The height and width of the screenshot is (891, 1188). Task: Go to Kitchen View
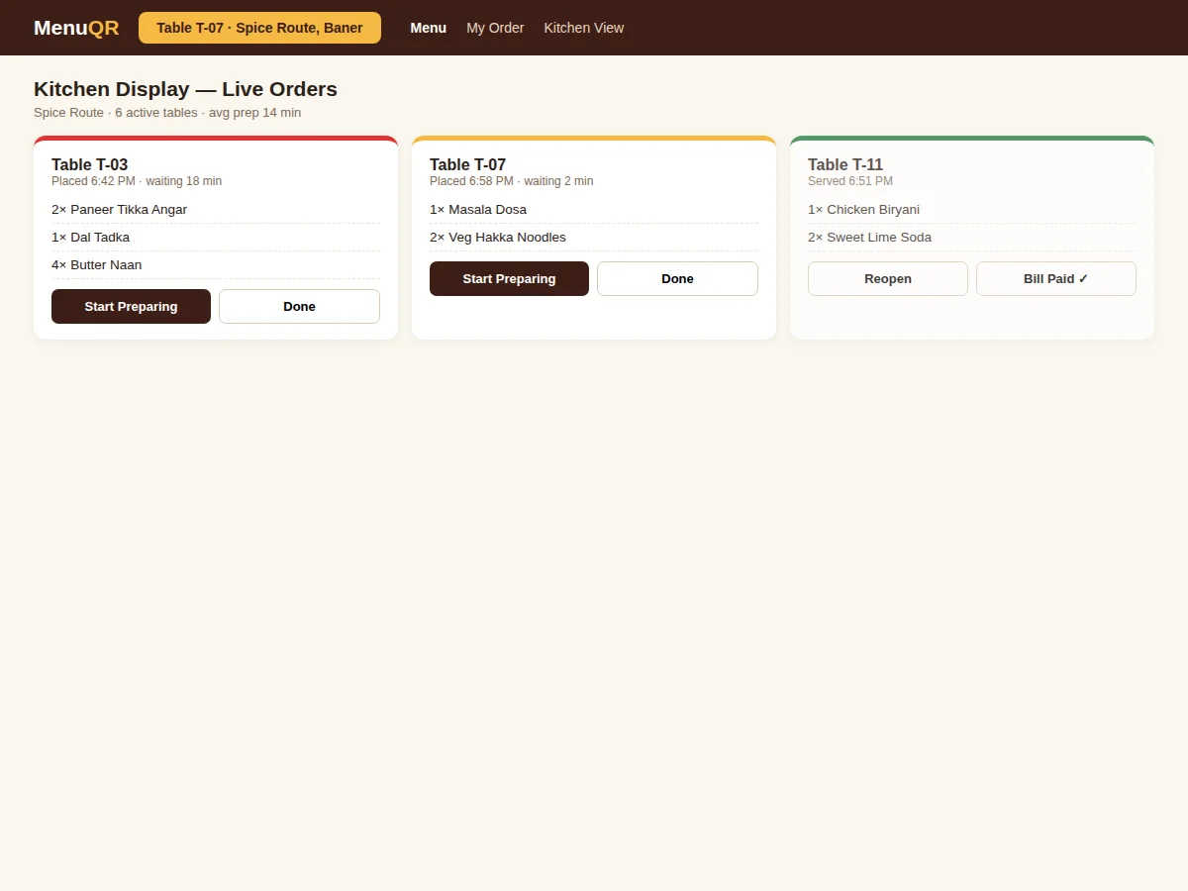click(x=584, y=28)
